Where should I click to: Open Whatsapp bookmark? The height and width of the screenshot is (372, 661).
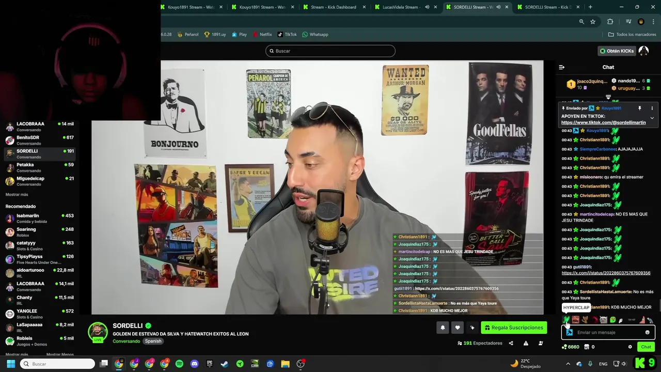click(315, 35)
